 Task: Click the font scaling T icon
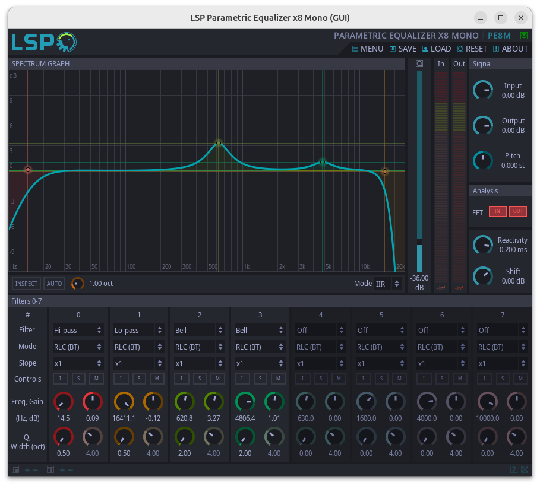[x=50, y=469]
